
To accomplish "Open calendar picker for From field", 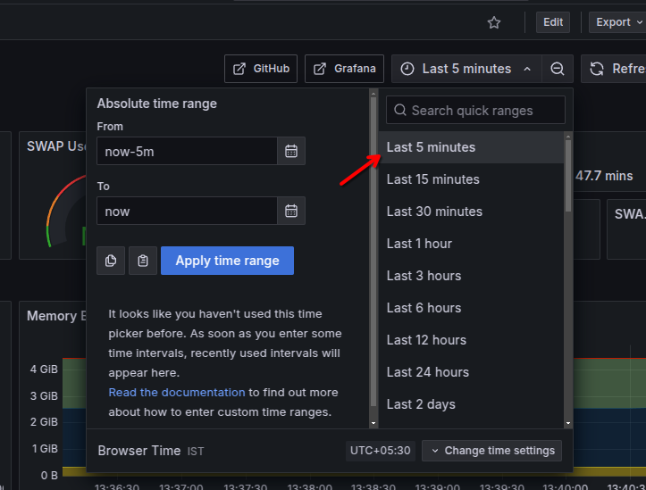I will pyautogui.click(x=291, y=152).
